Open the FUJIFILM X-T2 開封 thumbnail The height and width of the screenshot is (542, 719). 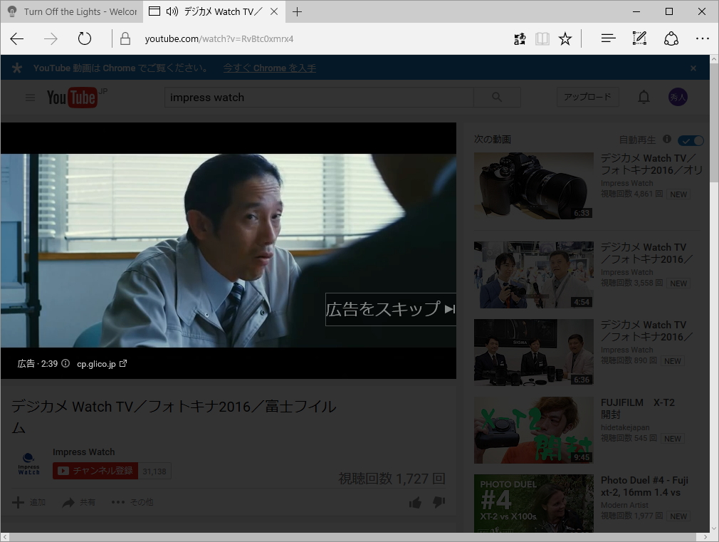tap(533, 429)
